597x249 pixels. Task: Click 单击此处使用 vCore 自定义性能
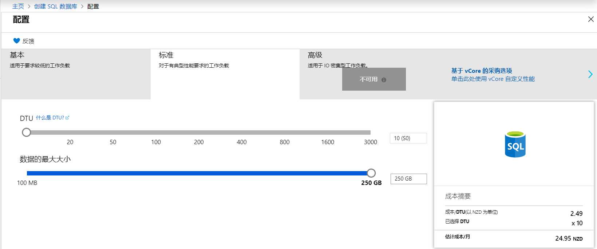coord(493,79)
